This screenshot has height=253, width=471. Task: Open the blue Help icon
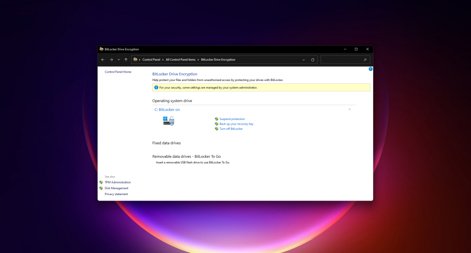[x=370, y=69]
